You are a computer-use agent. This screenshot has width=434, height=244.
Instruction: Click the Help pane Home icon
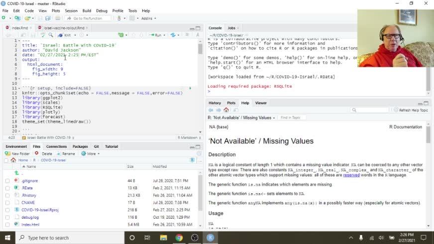[x=226, y=110]
